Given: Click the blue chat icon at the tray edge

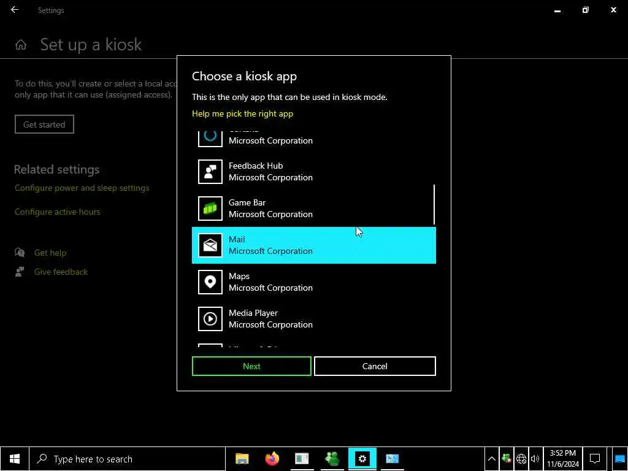Looking at the screenshot, I should click(x=619, y=459).
